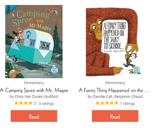View the 3 ratings for Camping Spree
Viewport: 152px width, 128px height.
[x=46, y=103]
